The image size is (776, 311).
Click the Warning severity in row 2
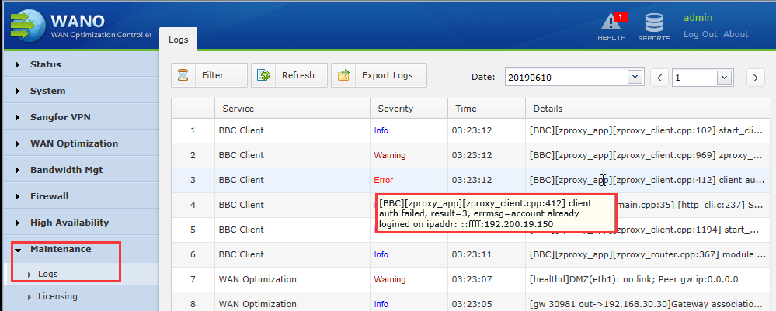tap(389, 155)
